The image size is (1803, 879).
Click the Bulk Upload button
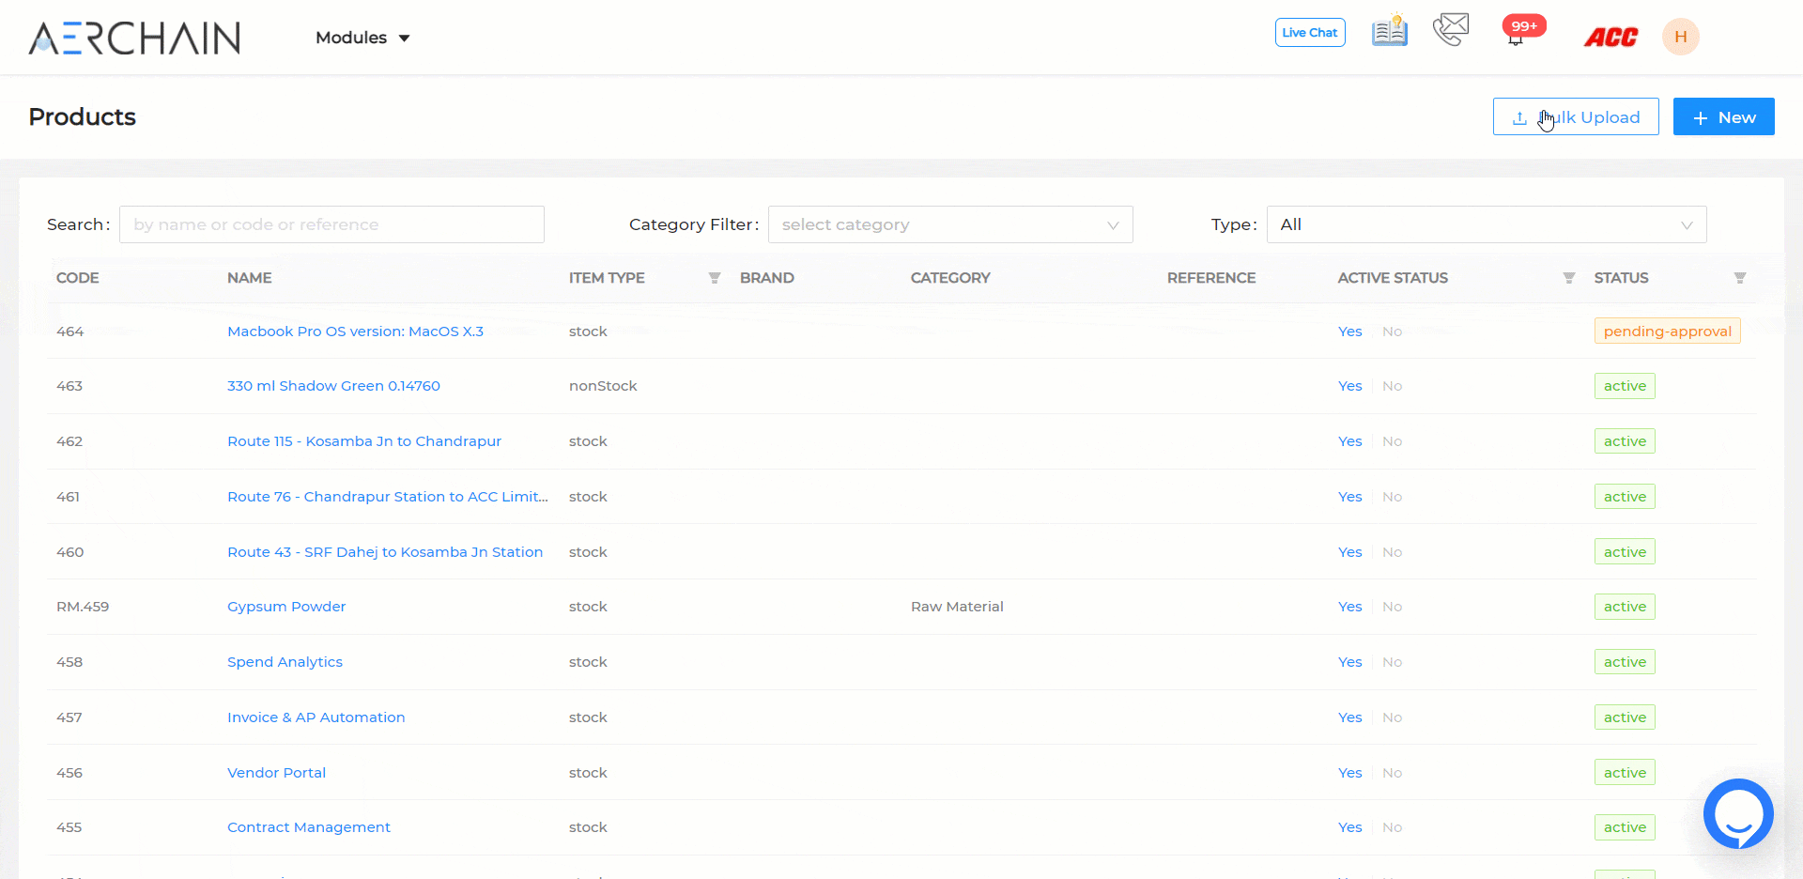click(x=1576, y=117)
